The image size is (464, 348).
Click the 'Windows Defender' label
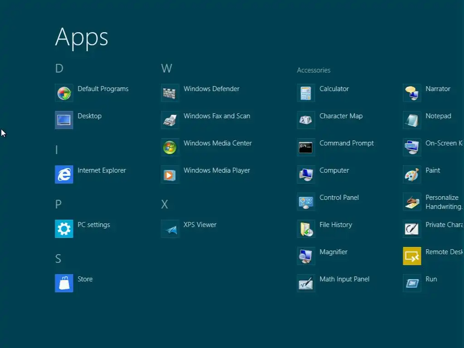pyautogui.click(x=211, y=89)
